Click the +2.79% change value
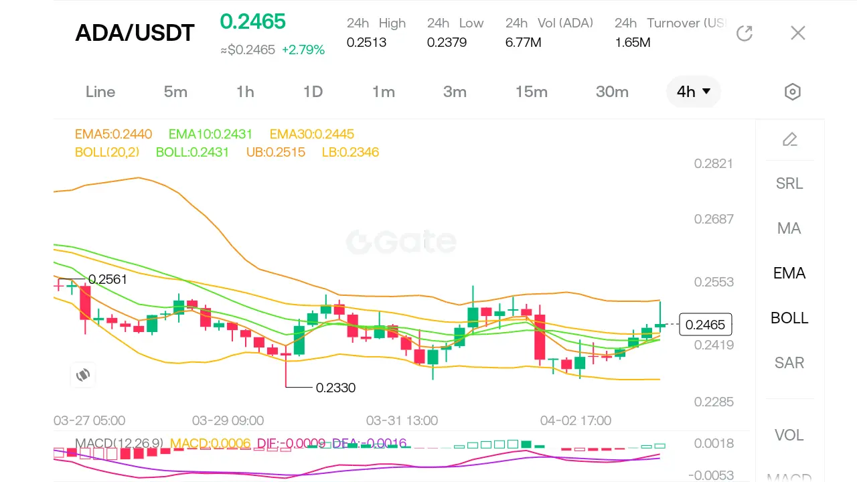Viewport: 857px width, 482px height. point(303,50)
